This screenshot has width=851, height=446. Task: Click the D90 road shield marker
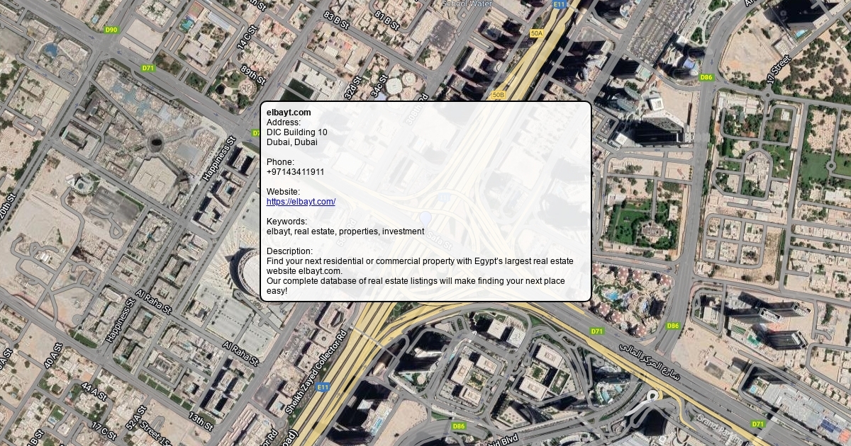point(111,30)
